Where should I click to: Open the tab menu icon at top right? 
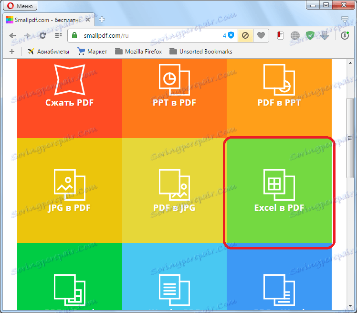345,20
